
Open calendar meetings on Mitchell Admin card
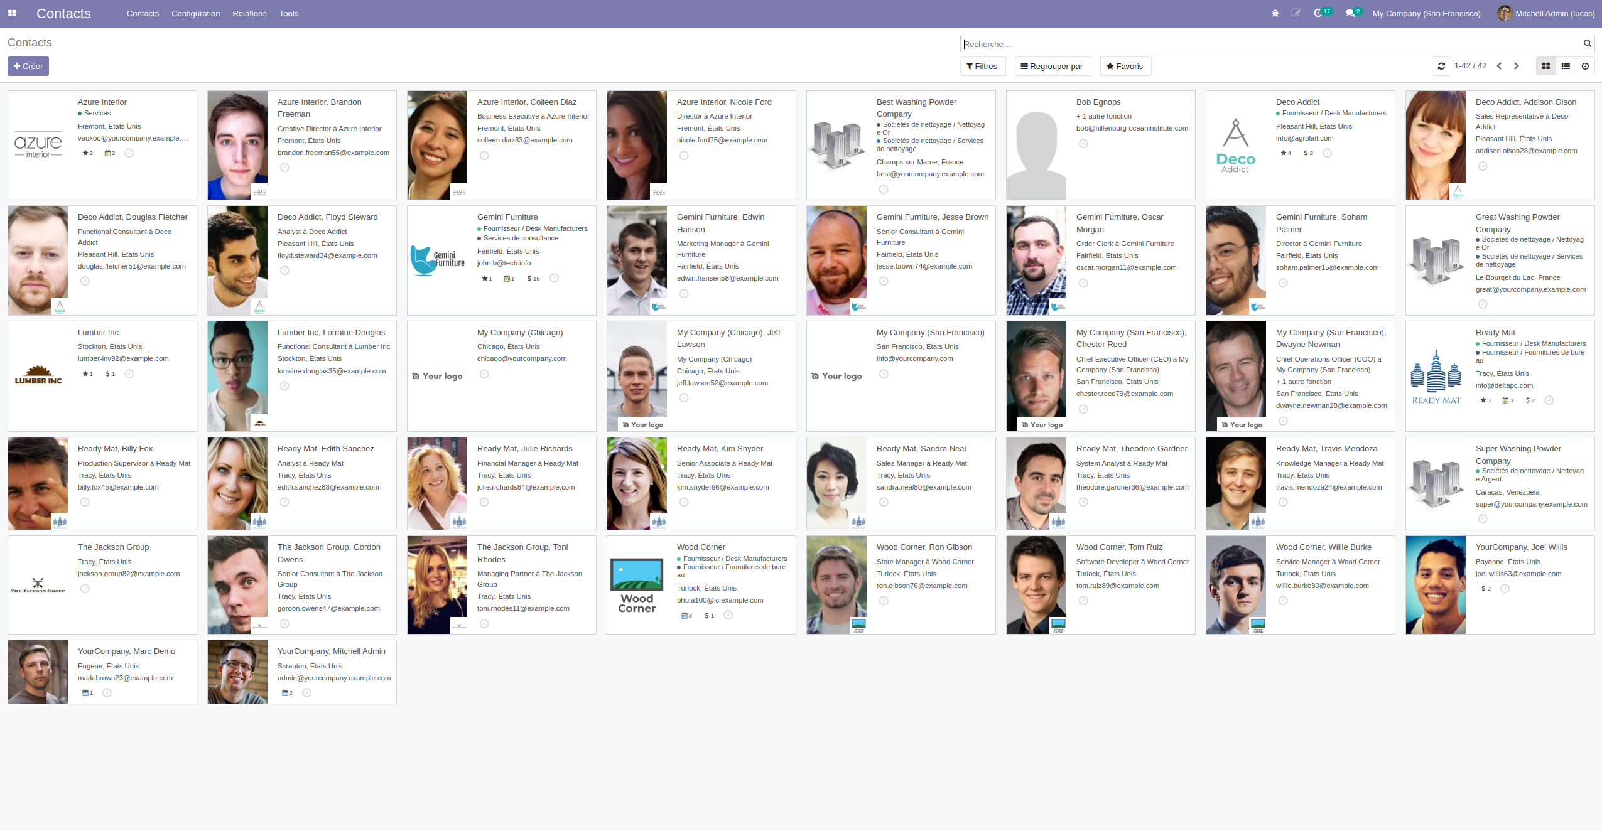pyautogui.click(x=287, y=693)
